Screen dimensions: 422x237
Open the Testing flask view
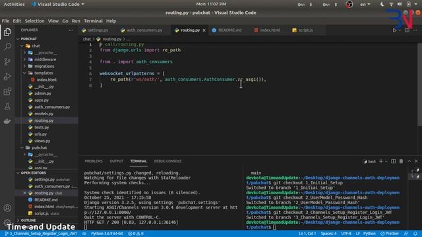(x=7, y=106)
